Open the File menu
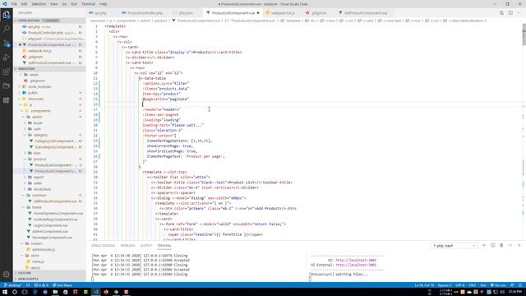 (x=14, y=4)
